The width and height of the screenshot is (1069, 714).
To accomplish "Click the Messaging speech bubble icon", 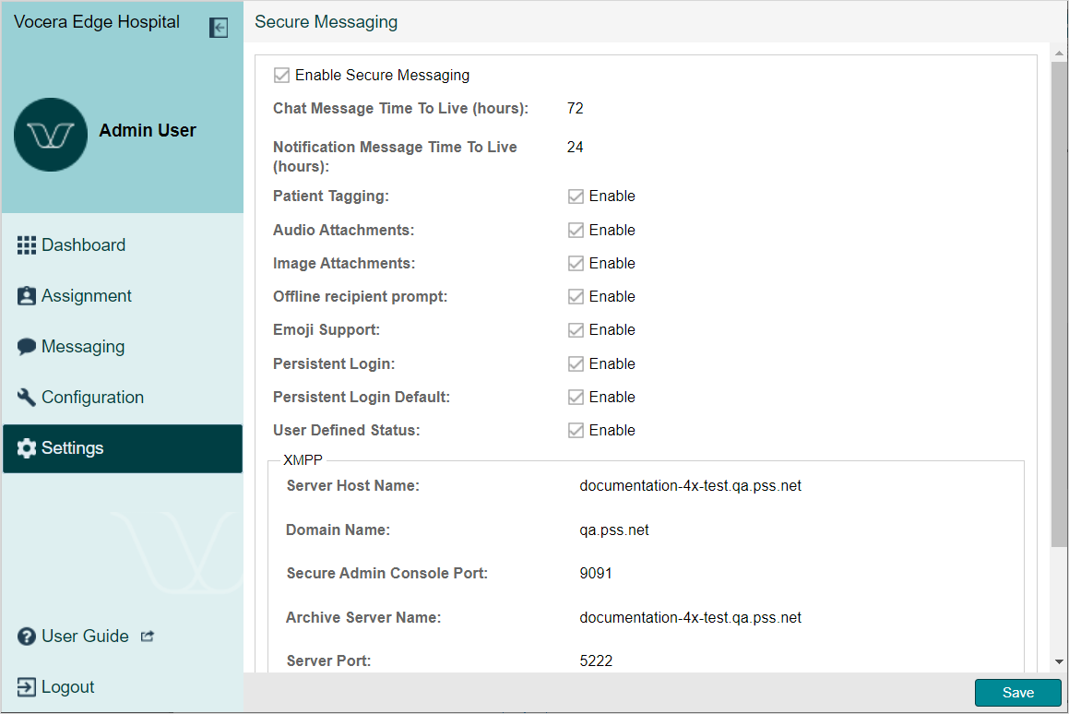I will 27,347.
